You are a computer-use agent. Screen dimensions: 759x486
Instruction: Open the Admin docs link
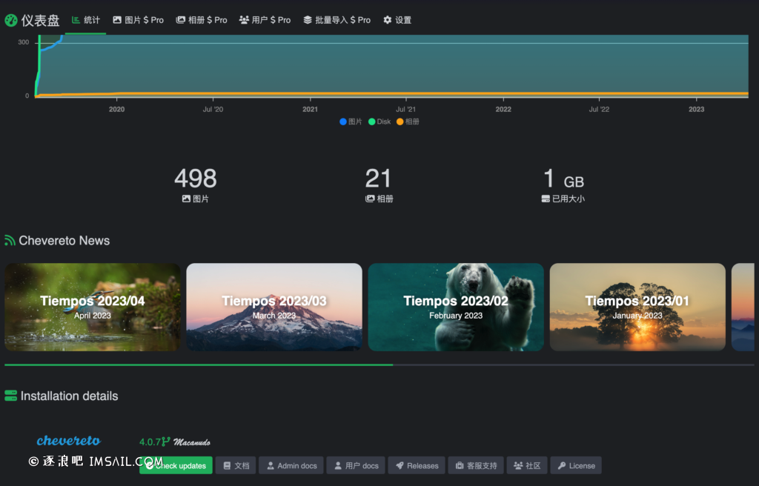tap(291, 466)
